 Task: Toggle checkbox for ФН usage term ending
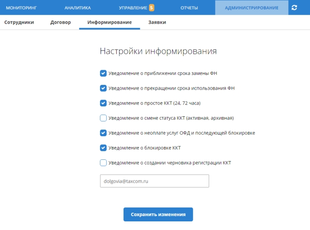click(103, 88)
